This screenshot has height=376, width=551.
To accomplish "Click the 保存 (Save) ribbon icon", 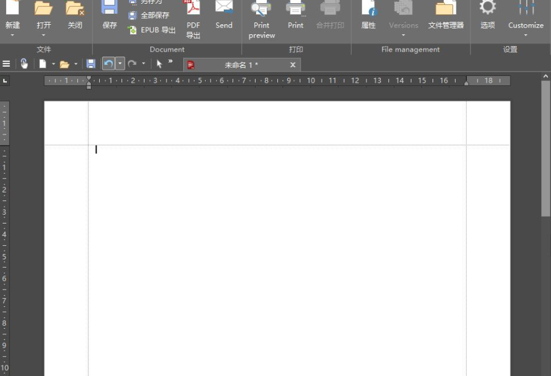I will pos(109,16).
